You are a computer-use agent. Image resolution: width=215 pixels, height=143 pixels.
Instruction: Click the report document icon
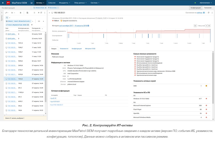tap(27, 13)
